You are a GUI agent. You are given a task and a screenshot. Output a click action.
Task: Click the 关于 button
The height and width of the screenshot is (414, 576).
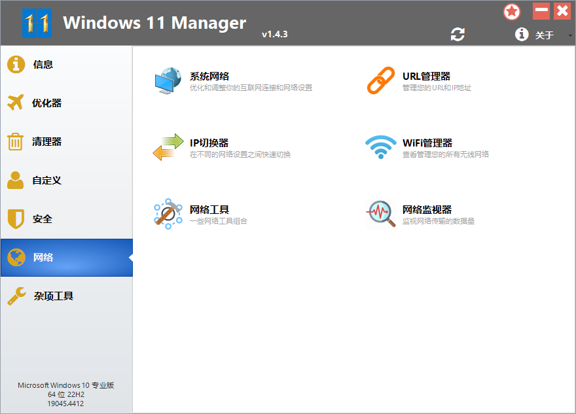tap(545, 35)
